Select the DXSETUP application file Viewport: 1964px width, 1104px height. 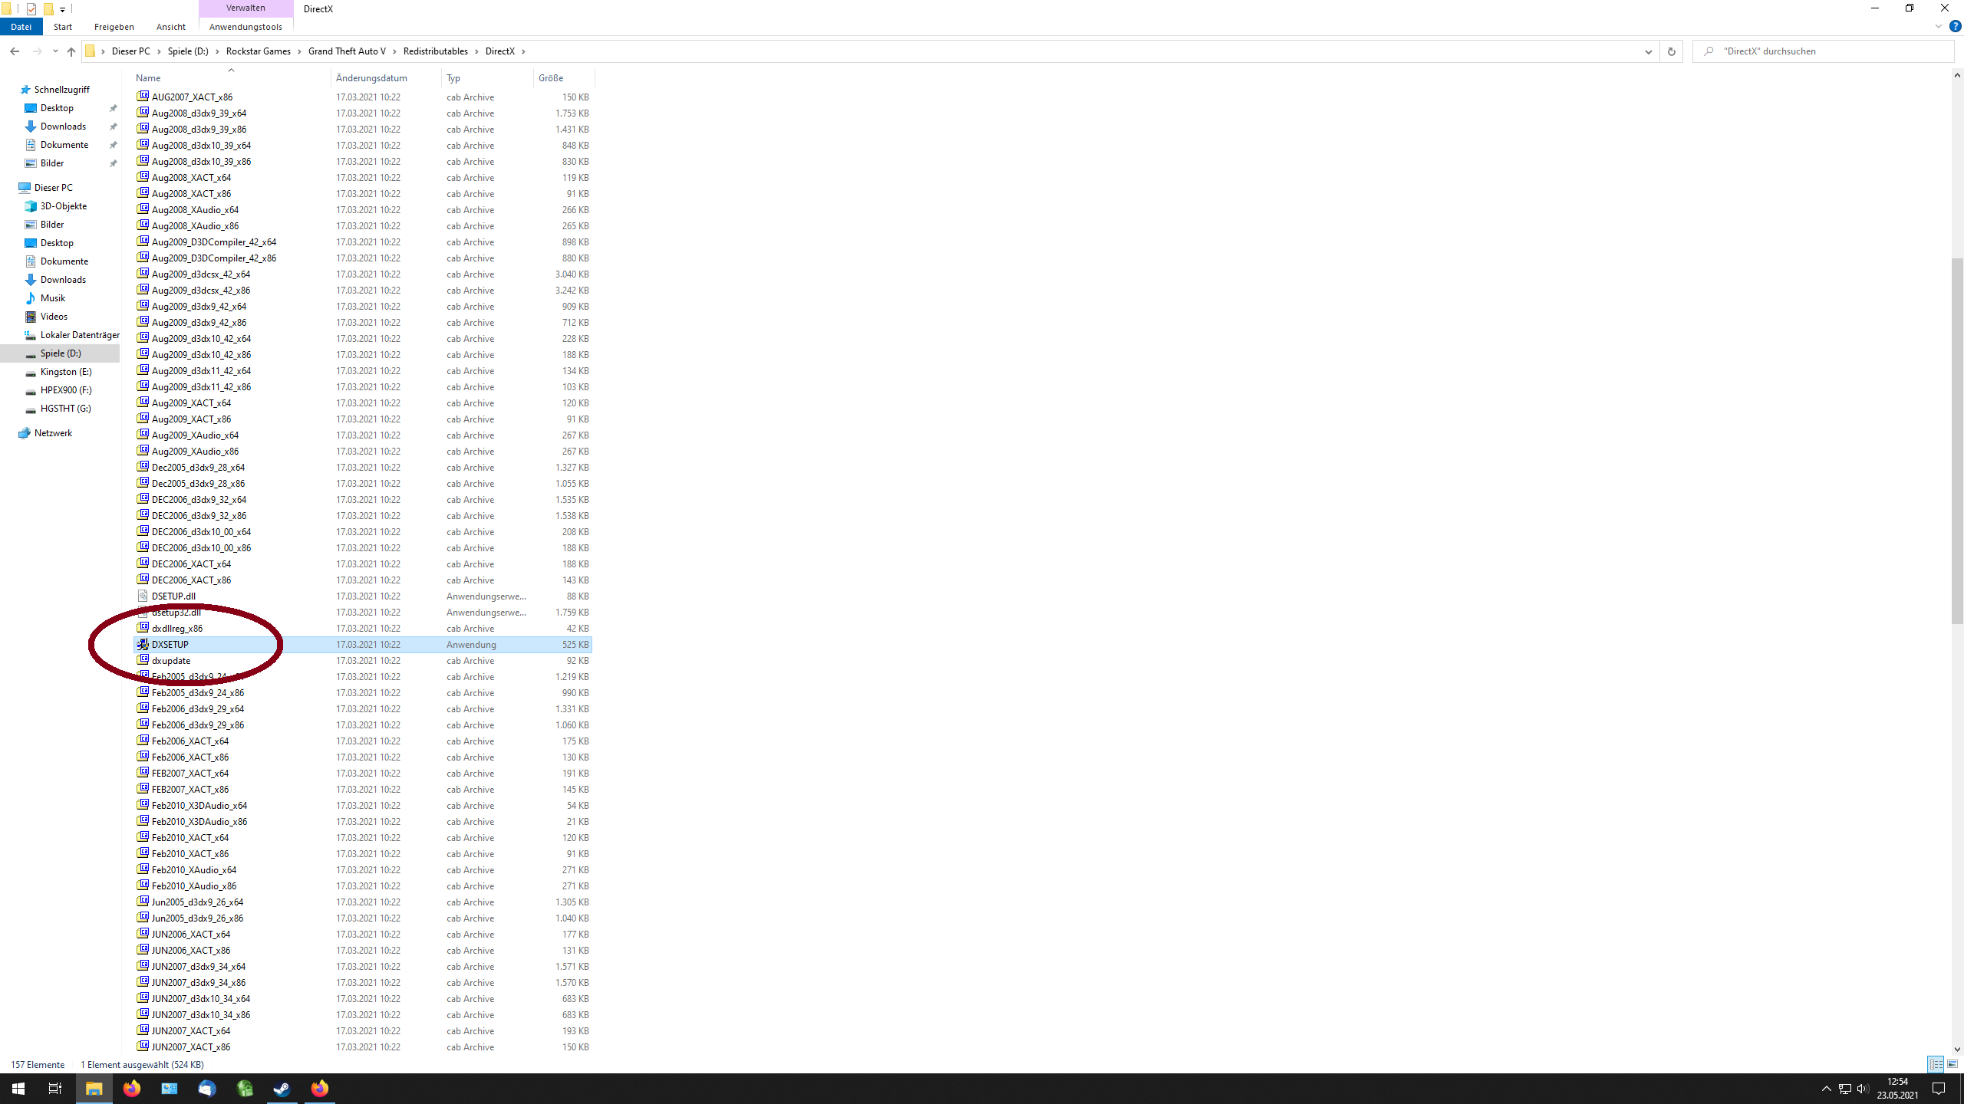pos(170,645)
